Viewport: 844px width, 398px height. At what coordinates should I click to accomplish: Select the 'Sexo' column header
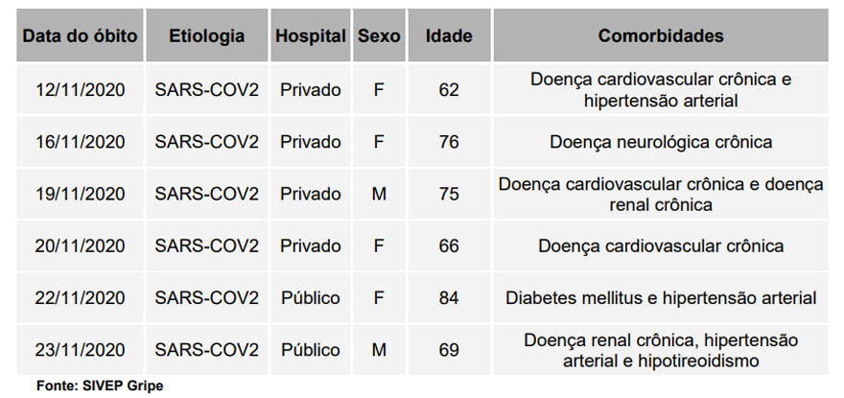tap(379, 36)
